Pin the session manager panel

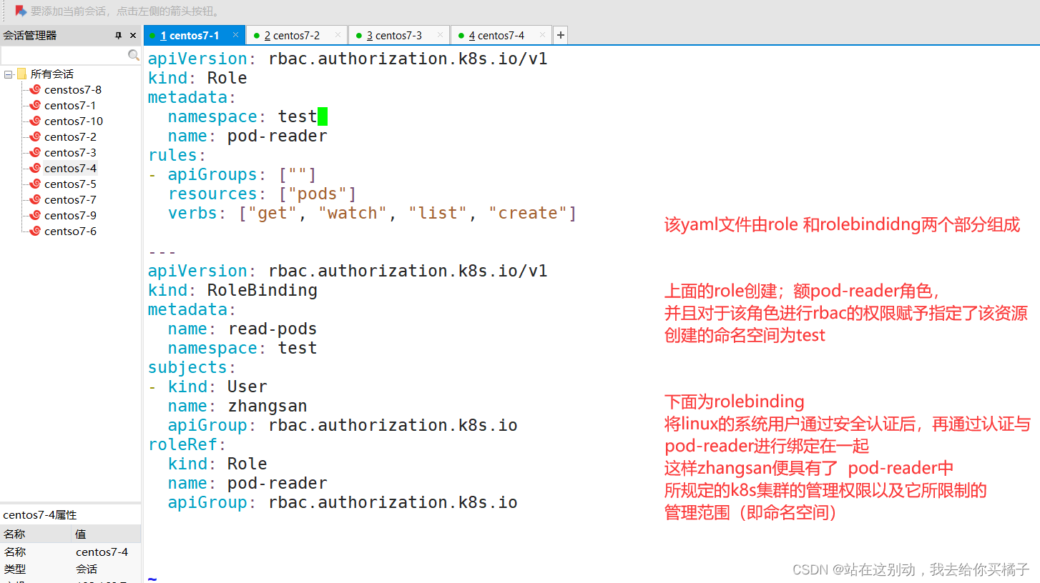click(x=119, y=35)
